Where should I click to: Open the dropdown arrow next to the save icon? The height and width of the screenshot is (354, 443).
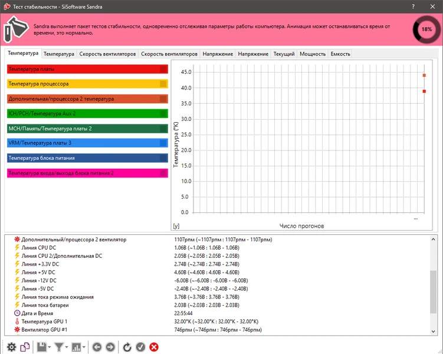point(50,347)
